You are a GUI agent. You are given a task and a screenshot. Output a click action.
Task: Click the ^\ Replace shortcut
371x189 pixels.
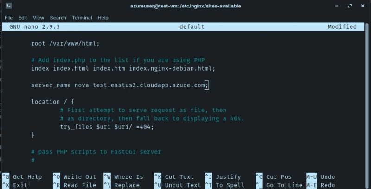pos(122,185)
